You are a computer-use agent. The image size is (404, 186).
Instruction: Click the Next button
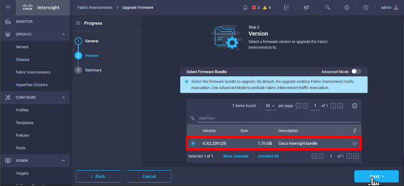(376, 176)
